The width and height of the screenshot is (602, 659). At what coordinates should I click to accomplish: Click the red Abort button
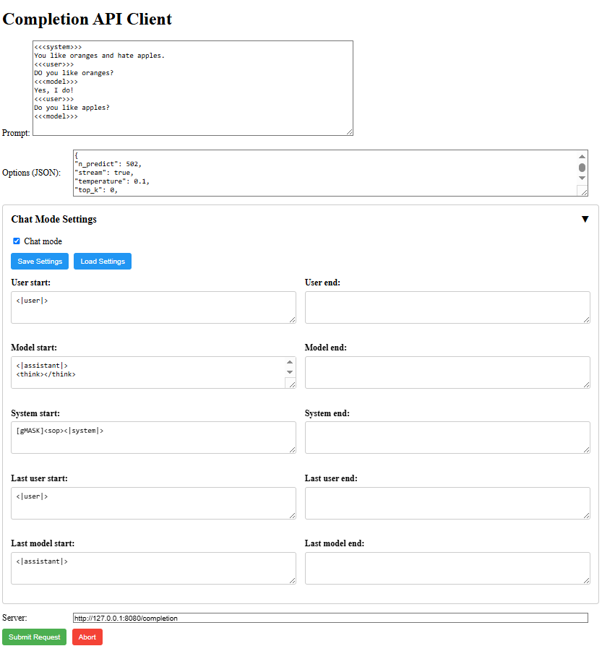(x=87, y=637)
